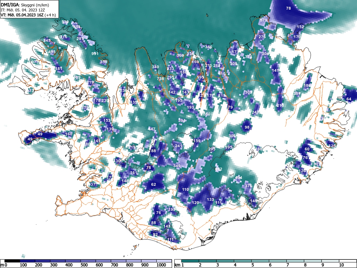Click the visibility value 447
Viewport: 357px width, 268px height.
pos(152,129)
